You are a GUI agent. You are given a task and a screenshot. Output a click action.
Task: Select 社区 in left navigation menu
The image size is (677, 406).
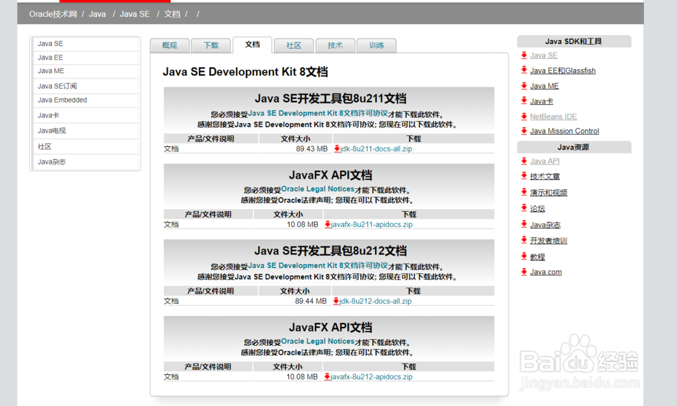pos(85,147)
